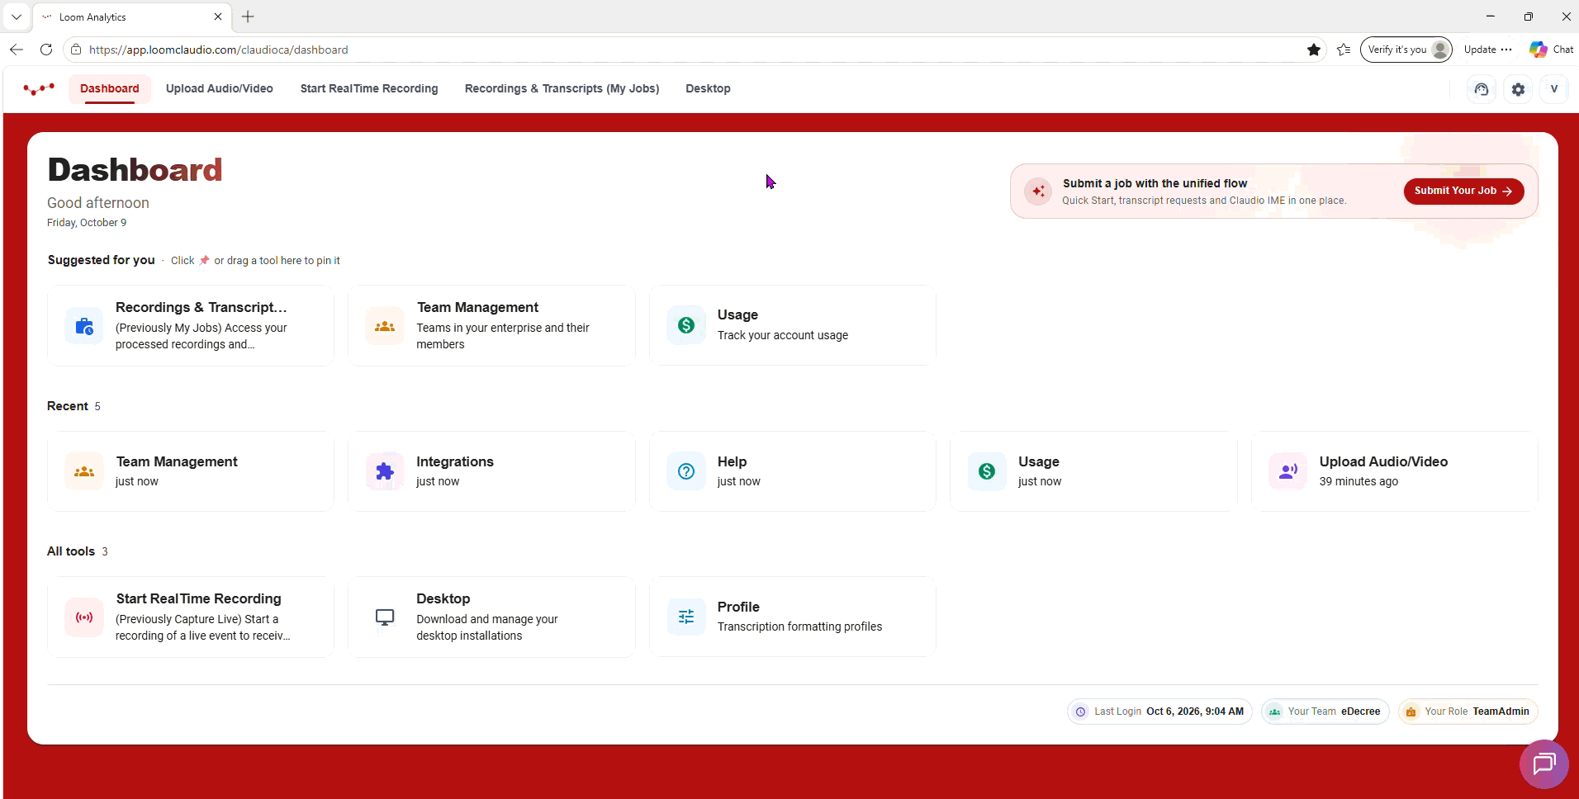
Task: Bookmark page with the star icon
Action: tap(1314, 50)
